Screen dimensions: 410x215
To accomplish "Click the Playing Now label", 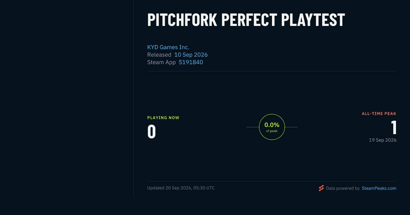I will 163,118.
